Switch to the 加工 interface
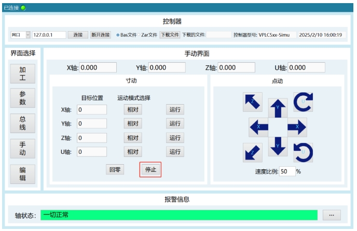Screen dimensions: 357x231 click(22, 74)
